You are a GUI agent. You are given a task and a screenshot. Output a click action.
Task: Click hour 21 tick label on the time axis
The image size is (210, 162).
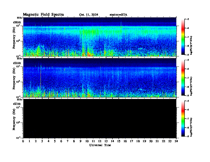157,141
